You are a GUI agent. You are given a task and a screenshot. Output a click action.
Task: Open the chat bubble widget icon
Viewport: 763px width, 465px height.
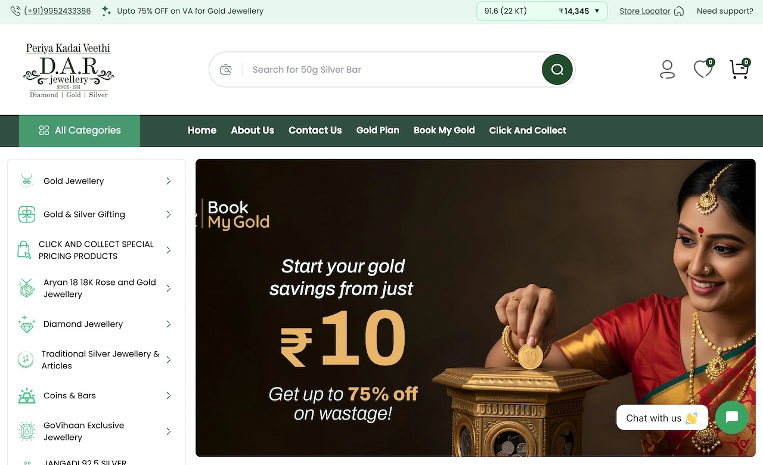tap(732, 417)
